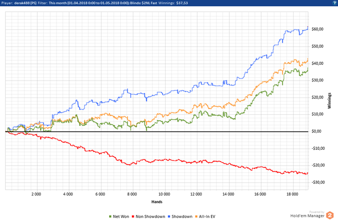The image size is (338, 221).
Task: Click the 6 000 hands axis label
Action: click(x=100, y=194)
